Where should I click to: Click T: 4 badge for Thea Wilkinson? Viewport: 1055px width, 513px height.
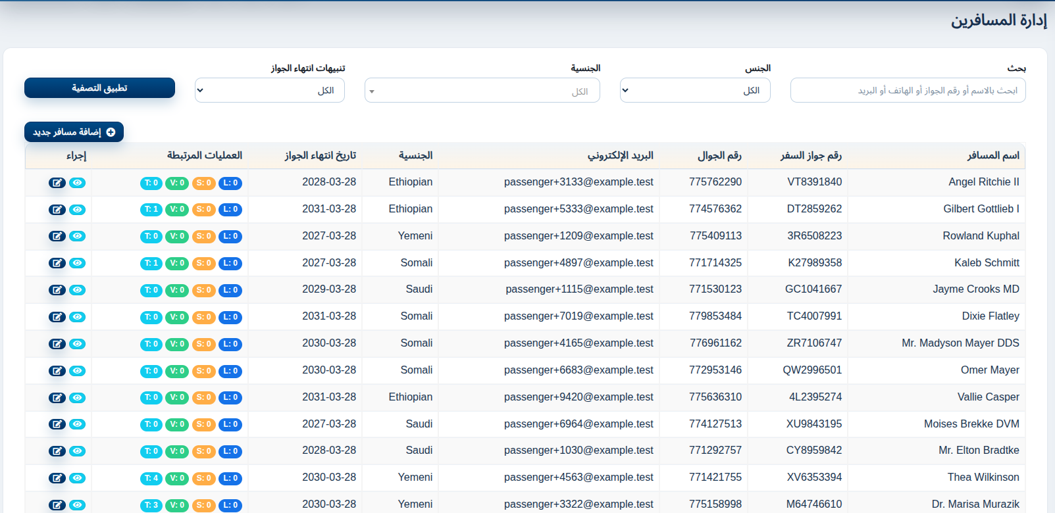(x=151, y=478)
